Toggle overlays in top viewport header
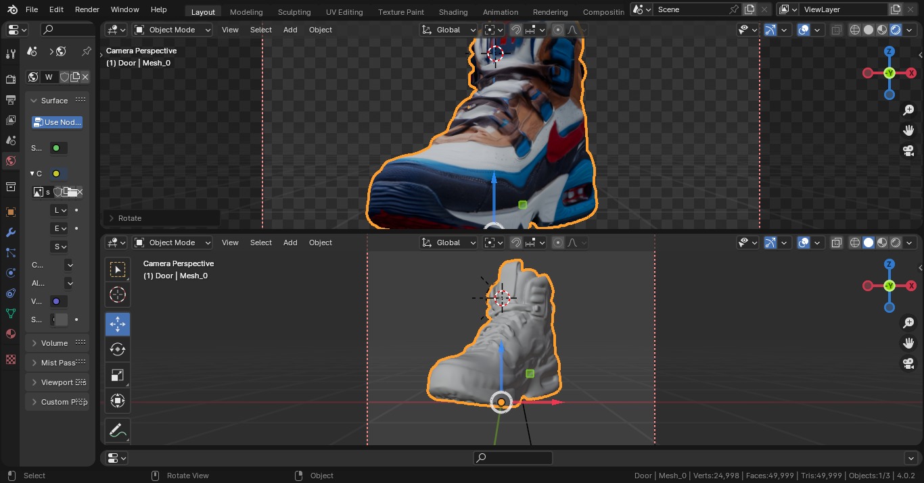Image resolution: width=924 pixels, height=483 pixels. click(x=804, y=30)
